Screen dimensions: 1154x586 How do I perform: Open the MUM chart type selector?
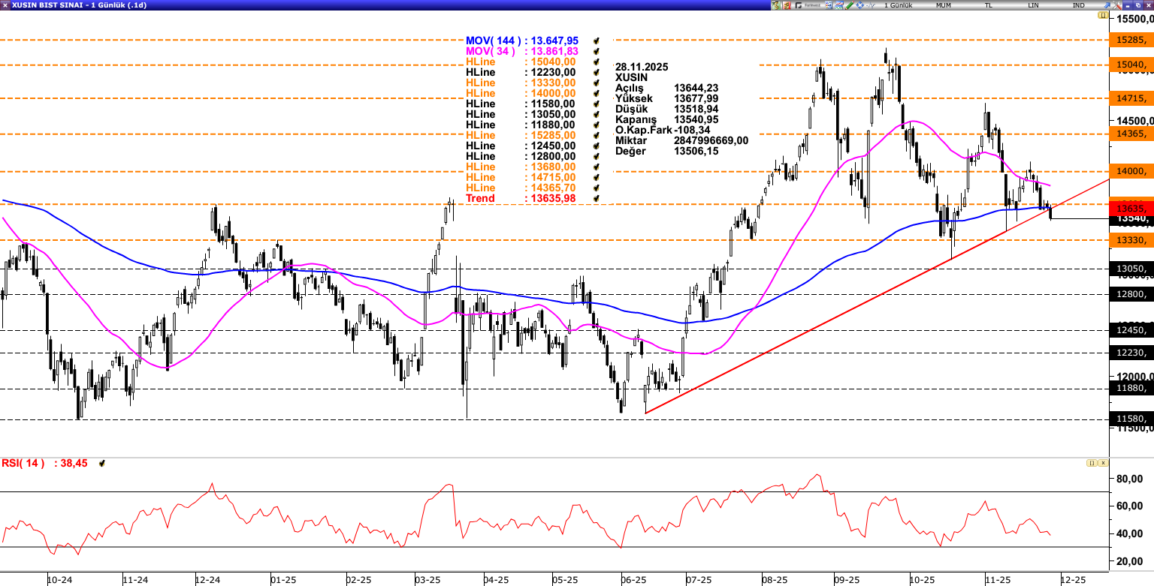[943, 5]
